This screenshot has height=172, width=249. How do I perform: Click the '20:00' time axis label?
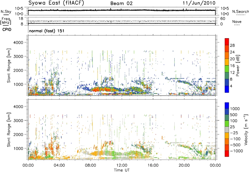pos(184,165)
